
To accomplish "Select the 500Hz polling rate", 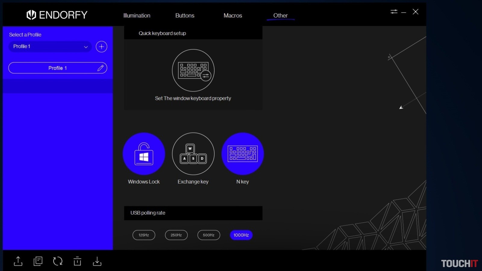I will coord(208,235).
